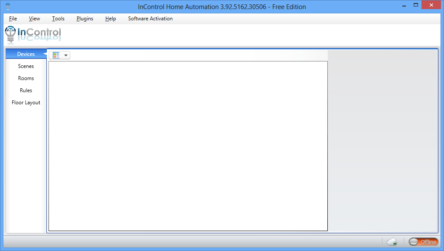
Task: Open the Help menu
Action: 111,19
